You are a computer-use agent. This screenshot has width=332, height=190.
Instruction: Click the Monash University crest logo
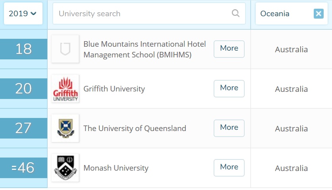65,168
